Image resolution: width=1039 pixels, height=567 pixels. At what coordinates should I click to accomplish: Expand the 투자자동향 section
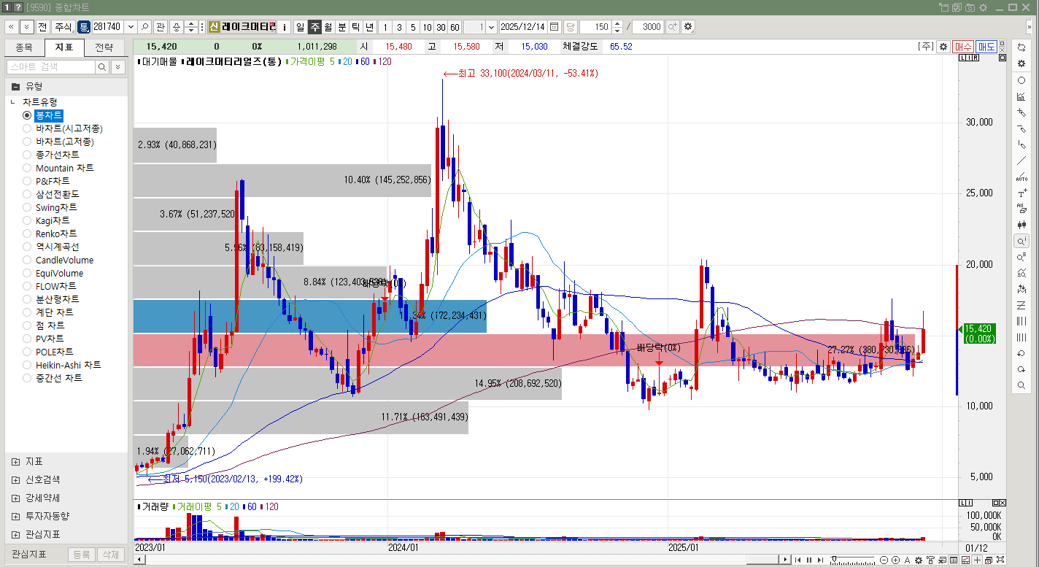click(16, 516)
